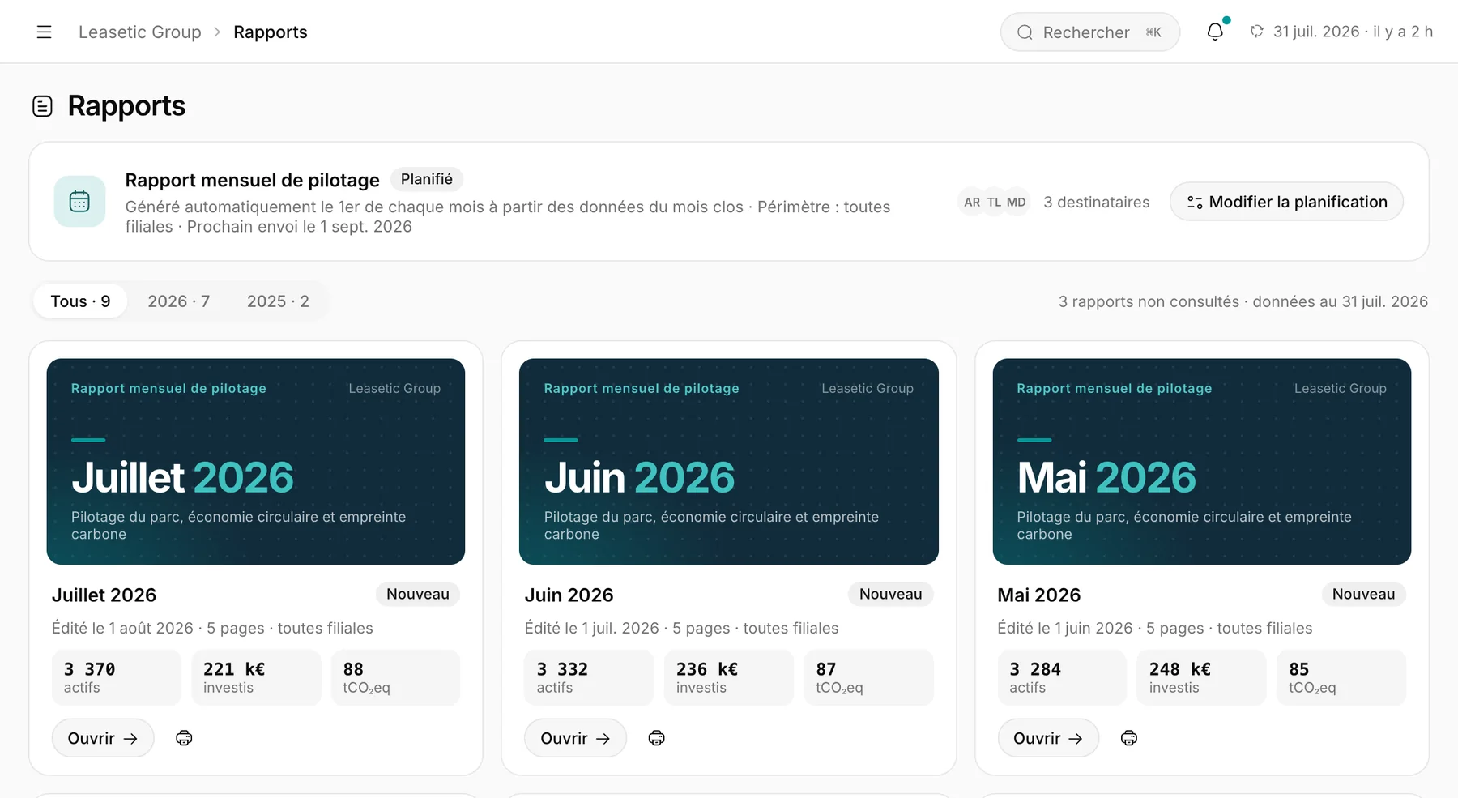Open the Mai 2026 report with Ouvrir
This screenshot has height=798, width=1458.
click(x=1048, y=738)
